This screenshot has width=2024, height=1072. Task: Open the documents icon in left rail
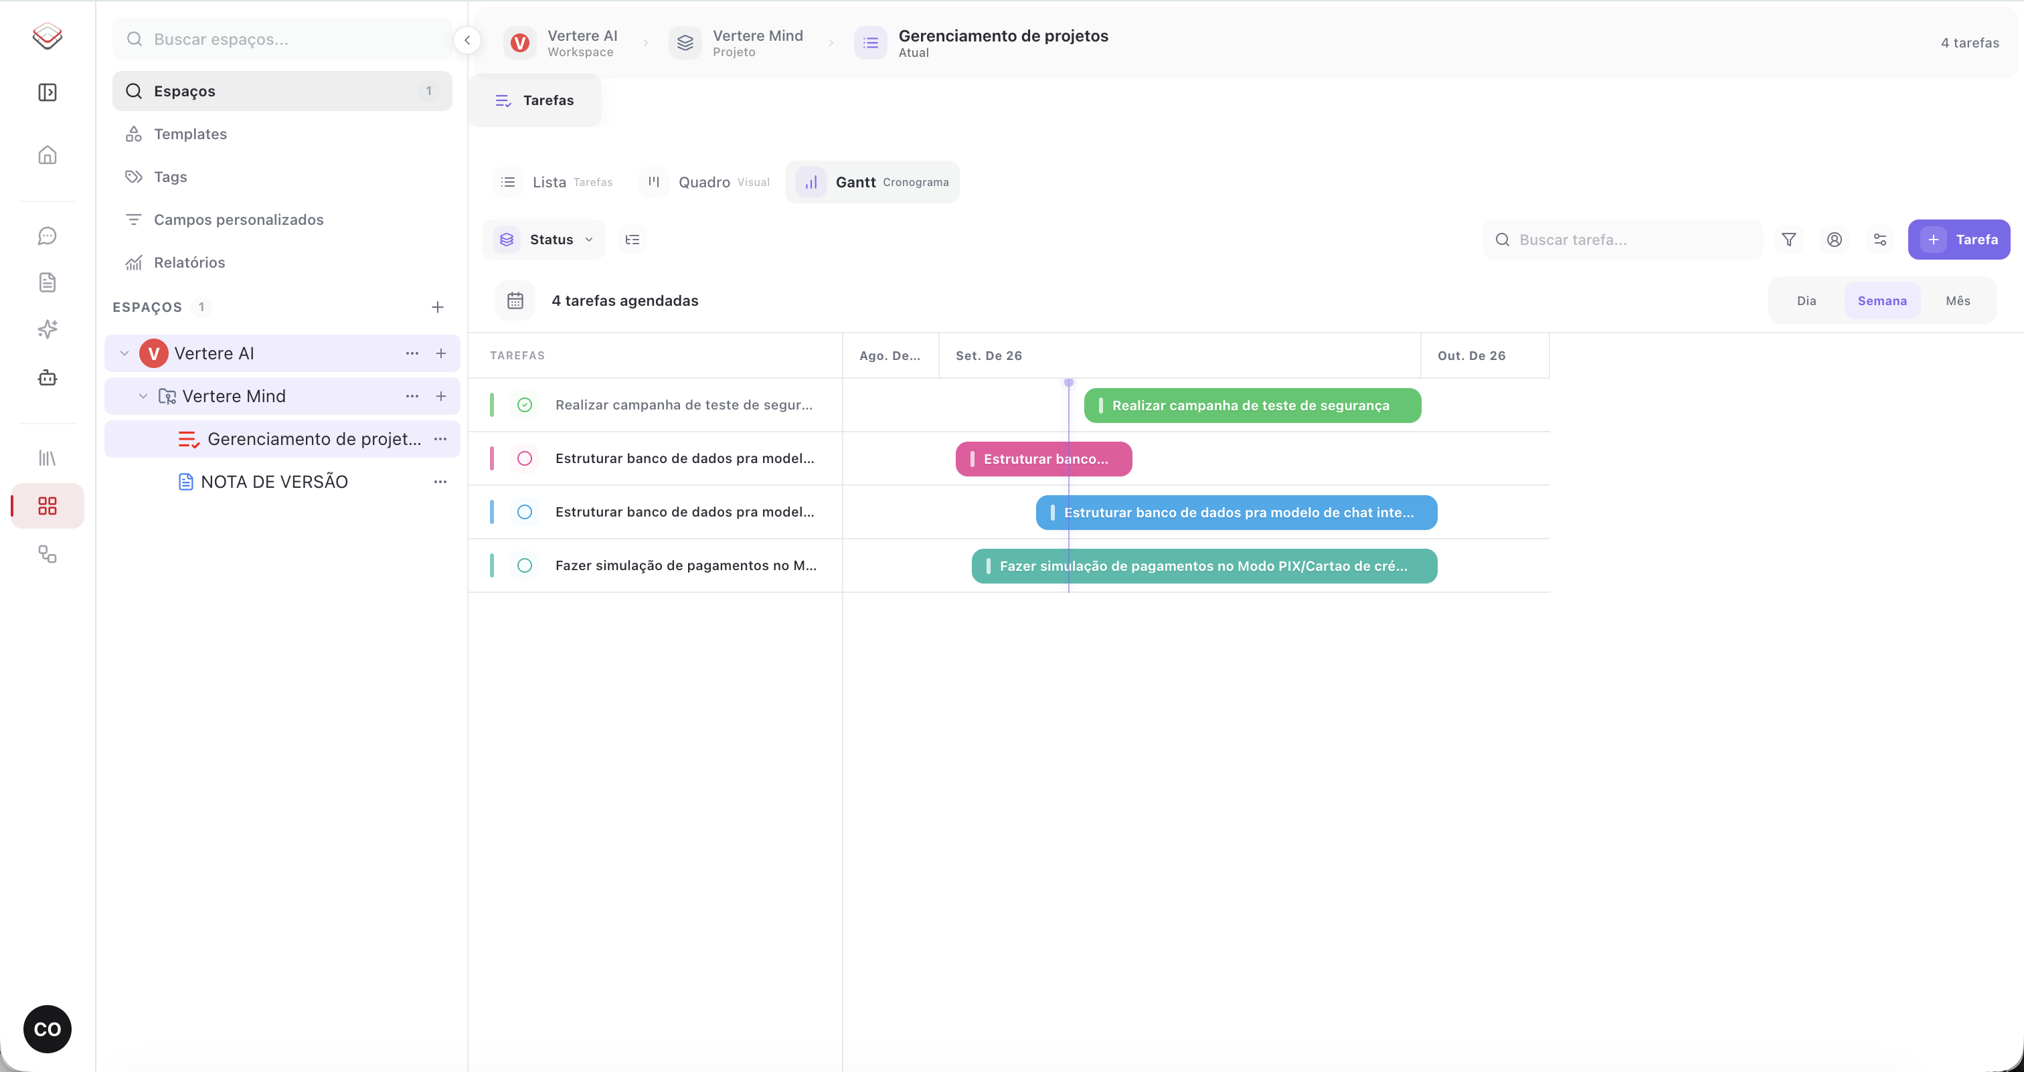pos(47,282)
